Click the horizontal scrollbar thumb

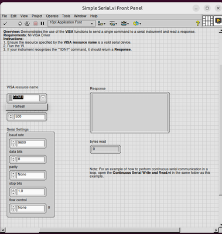110,230
